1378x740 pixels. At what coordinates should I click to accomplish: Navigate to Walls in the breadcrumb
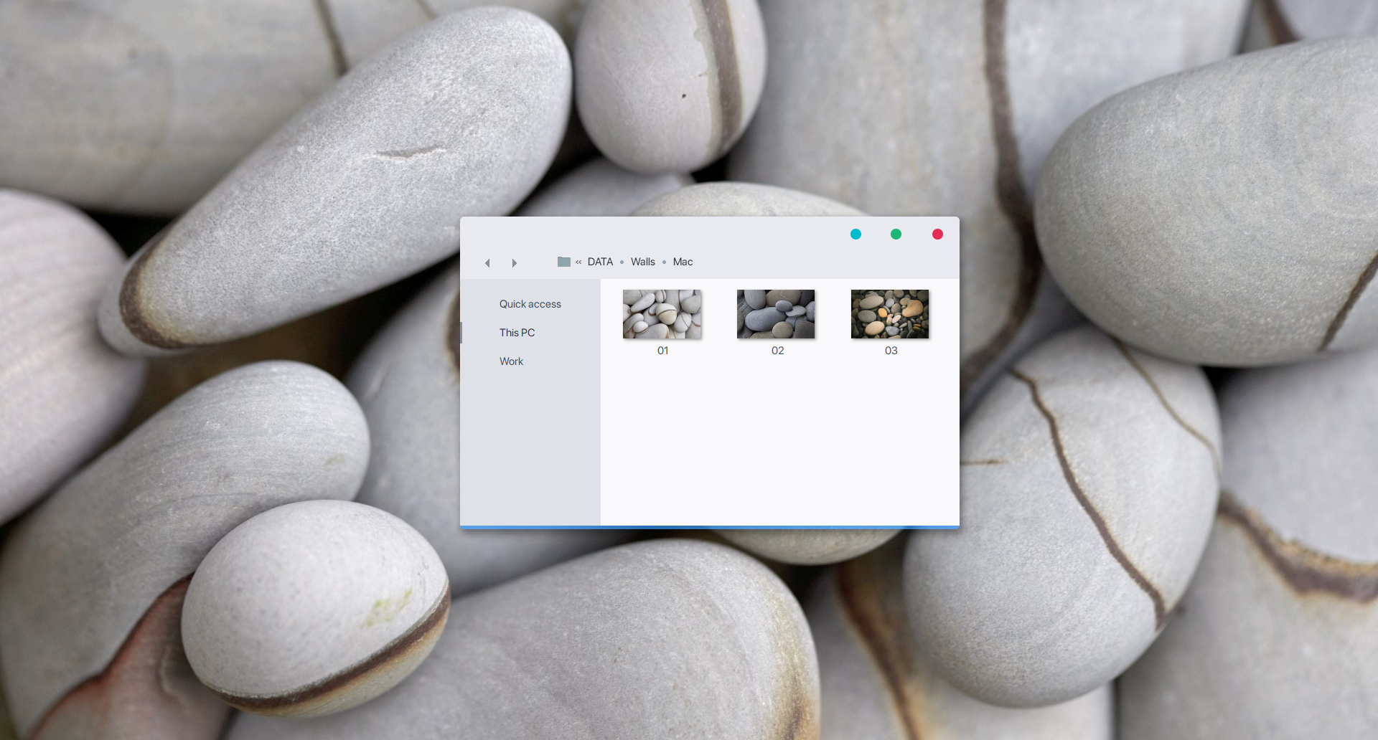[x=643, y=262]
